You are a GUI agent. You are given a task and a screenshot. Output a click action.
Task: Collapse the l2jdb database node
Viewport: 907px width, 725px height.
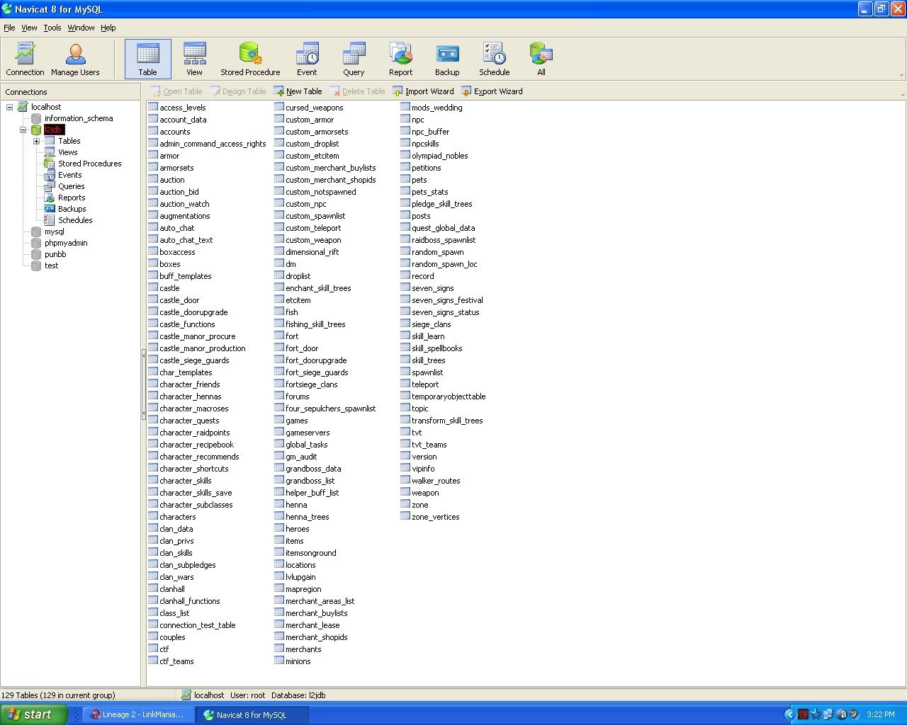pyautogui.click(x=23, y=130)
